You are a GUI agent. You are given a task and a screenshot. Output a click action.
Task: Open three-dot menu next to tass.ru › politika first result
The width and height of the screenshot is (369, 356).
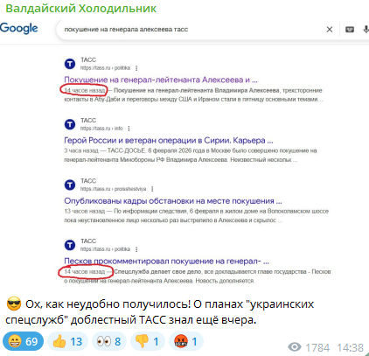136,68
